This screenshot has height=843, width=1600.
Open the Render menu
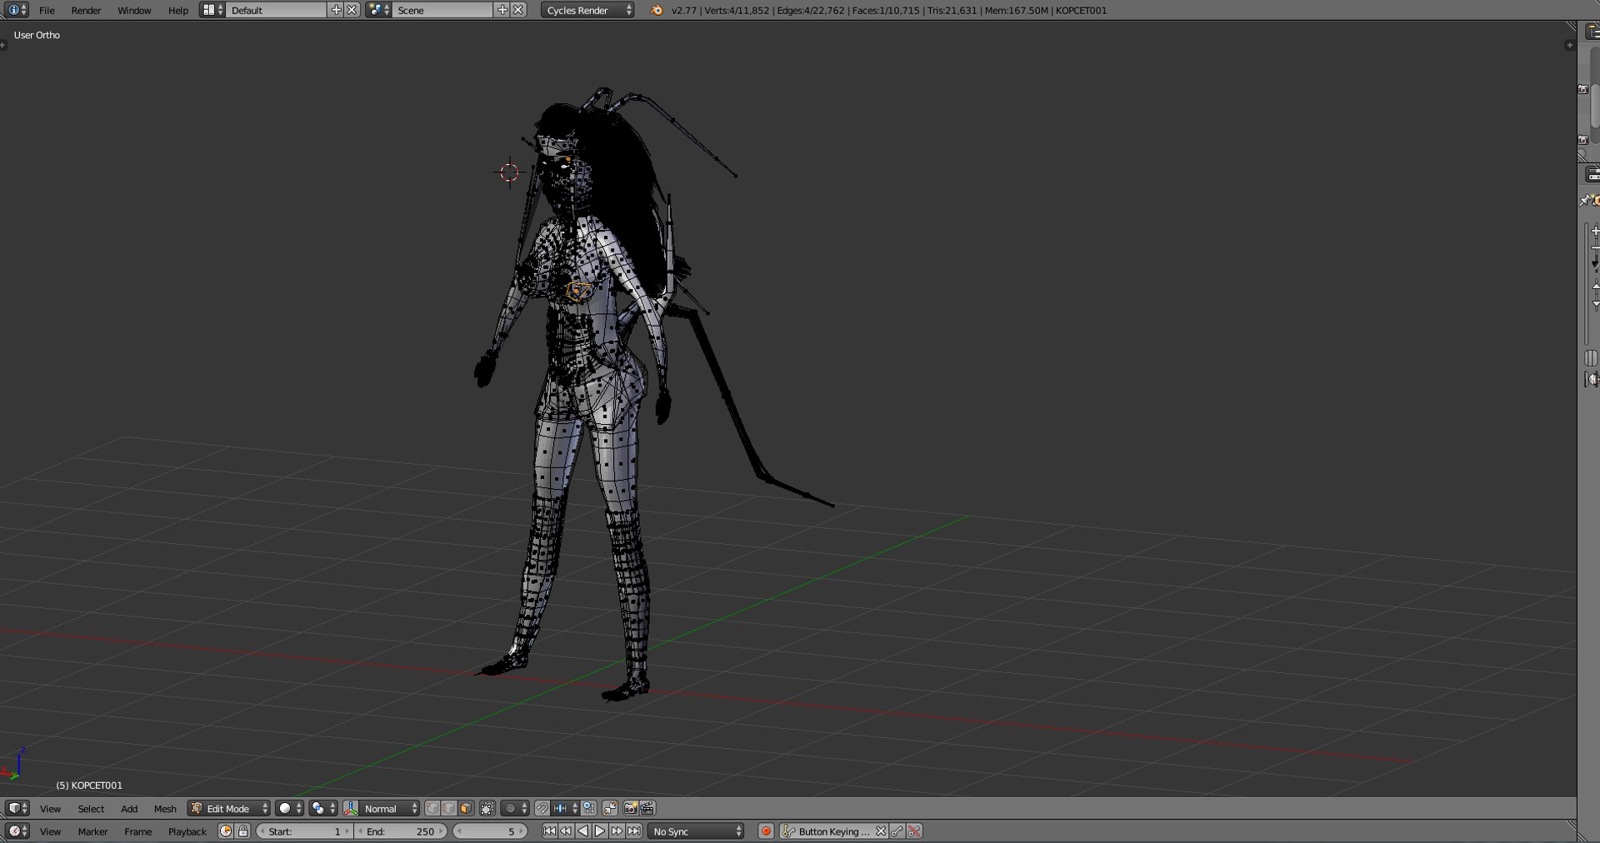point(86,10)
